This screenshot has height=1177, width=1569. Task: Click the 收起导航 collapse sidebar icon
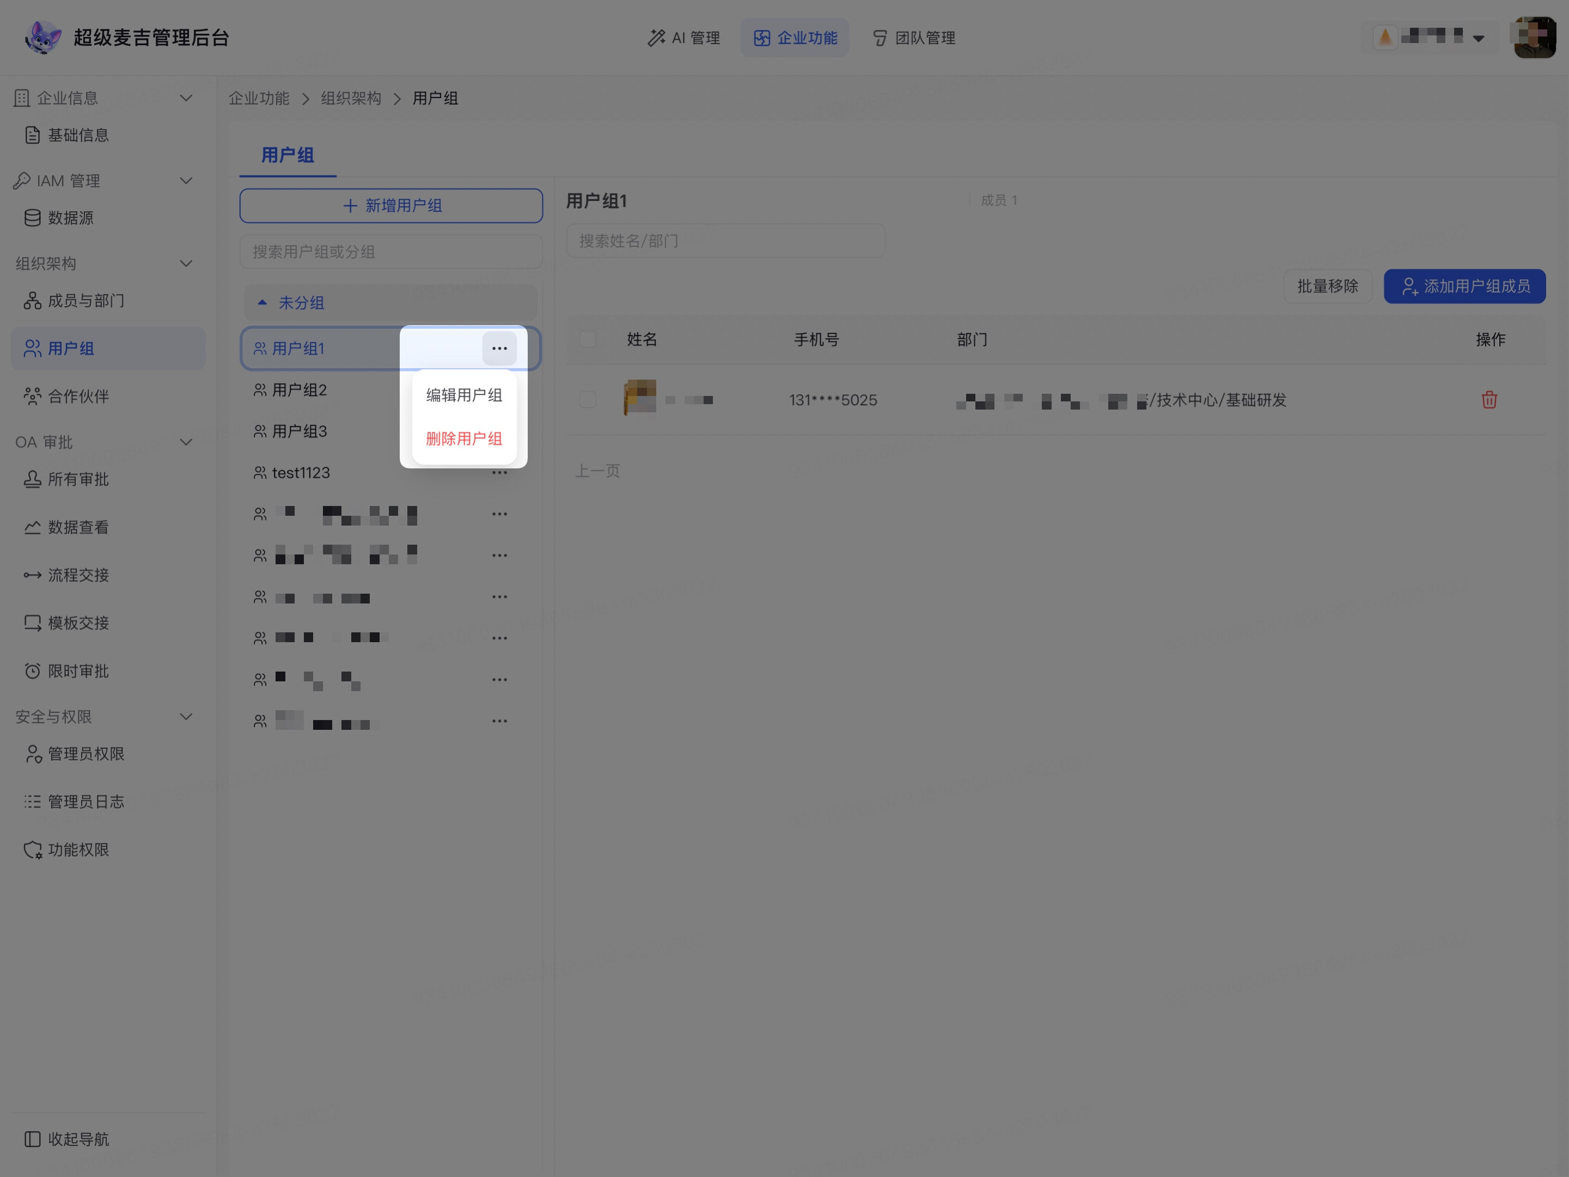(x=33, y=1139)
